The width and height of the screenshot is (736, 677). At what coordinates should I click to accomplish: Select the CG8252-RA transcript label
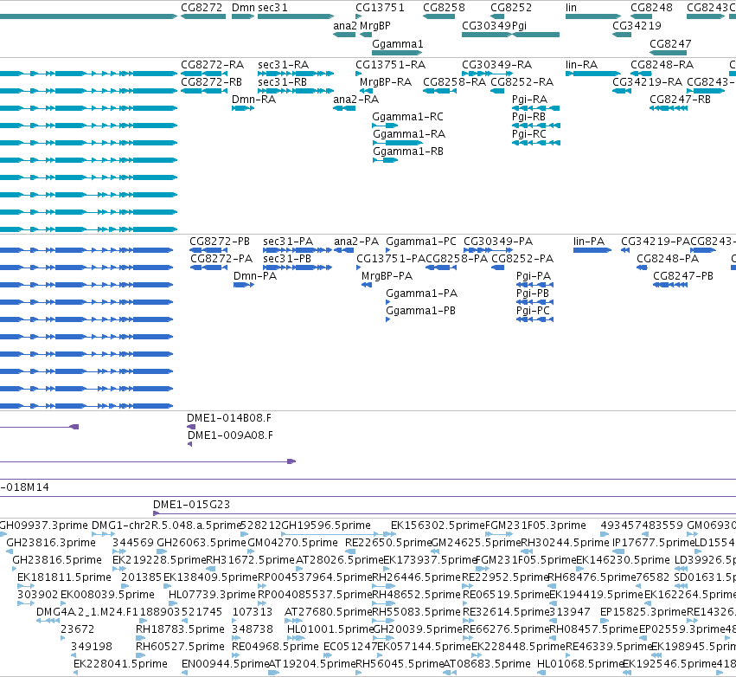(522, 82)
